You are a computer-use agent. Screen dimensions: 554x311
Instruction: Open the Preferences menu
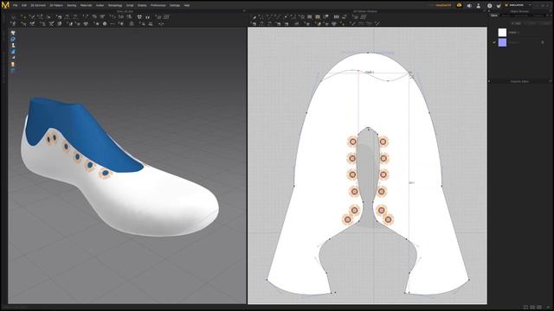tap(158, 5)
